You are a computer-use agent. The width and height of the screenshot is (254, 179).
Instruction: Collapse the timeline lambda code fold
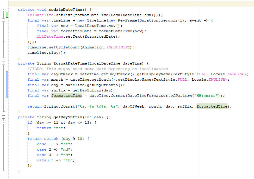coord(3,20)
